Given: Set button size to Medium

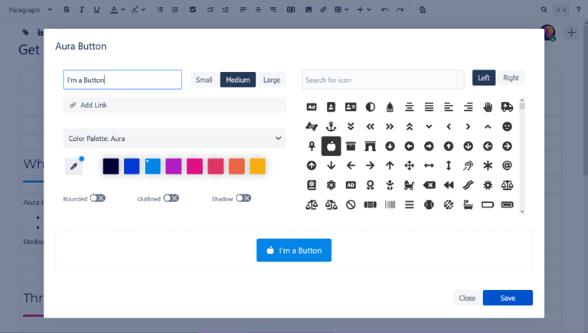Looking at the screenshot, I should [238, 80].
